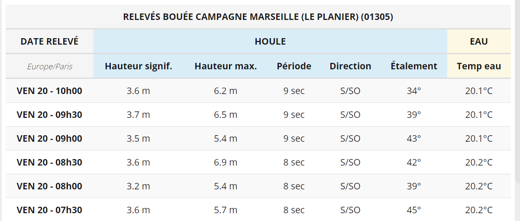520x221 pixels.
Task: Select the Étalement column header
Action: click(x=414, y=66)
